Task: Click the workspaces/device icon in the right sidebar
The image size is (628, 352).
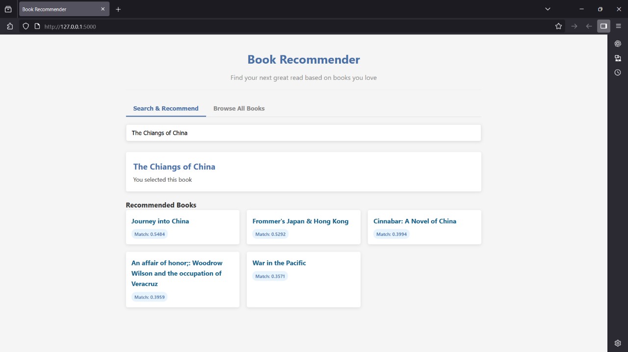Action: (x=617, y=58)
